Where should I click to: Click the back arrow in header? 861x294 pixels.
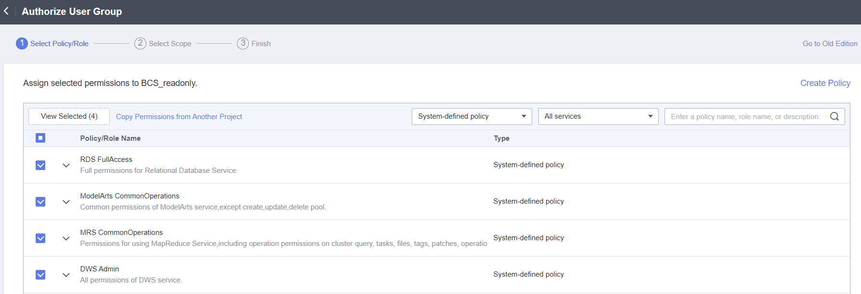click(x=6, y=11)
